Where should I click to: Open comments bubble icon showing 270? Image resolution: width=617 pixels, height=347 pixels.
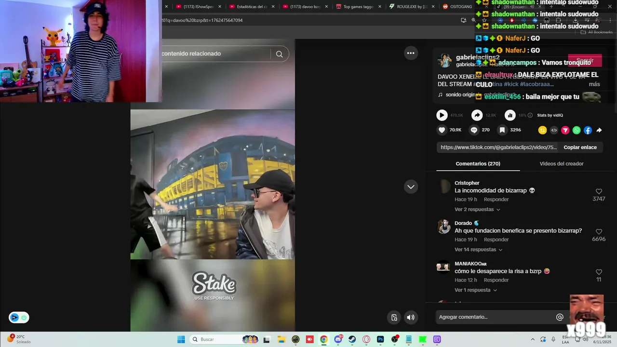coord(474,130)
